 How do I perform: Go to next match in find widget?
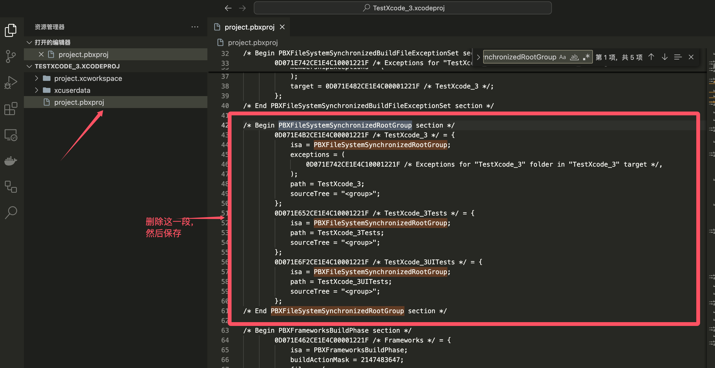664,57
